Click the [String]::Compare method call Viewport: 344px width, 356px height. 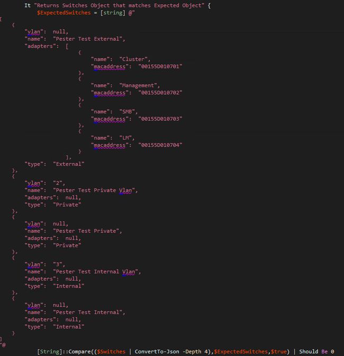(x=64, y=351)
